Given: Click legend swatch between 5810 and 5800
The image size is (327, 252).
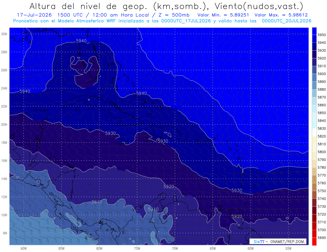Looking at the screenshot, I should click(314, 148).
